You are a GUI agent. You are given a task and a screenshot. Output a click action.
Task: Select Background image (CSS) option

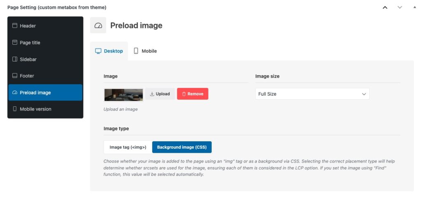coord(182,147)
